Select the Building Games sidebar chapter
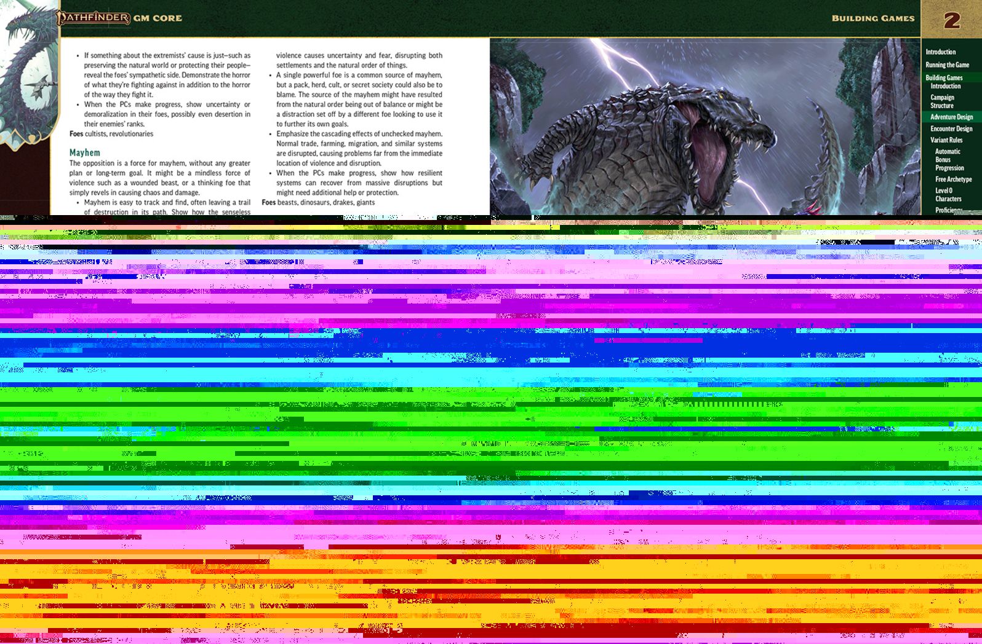982x644 pixels. pyautogui.click(x=944, y=77)
